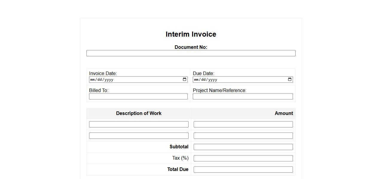Click the Document No input field
382x179 pixels.
pos(191,53)
